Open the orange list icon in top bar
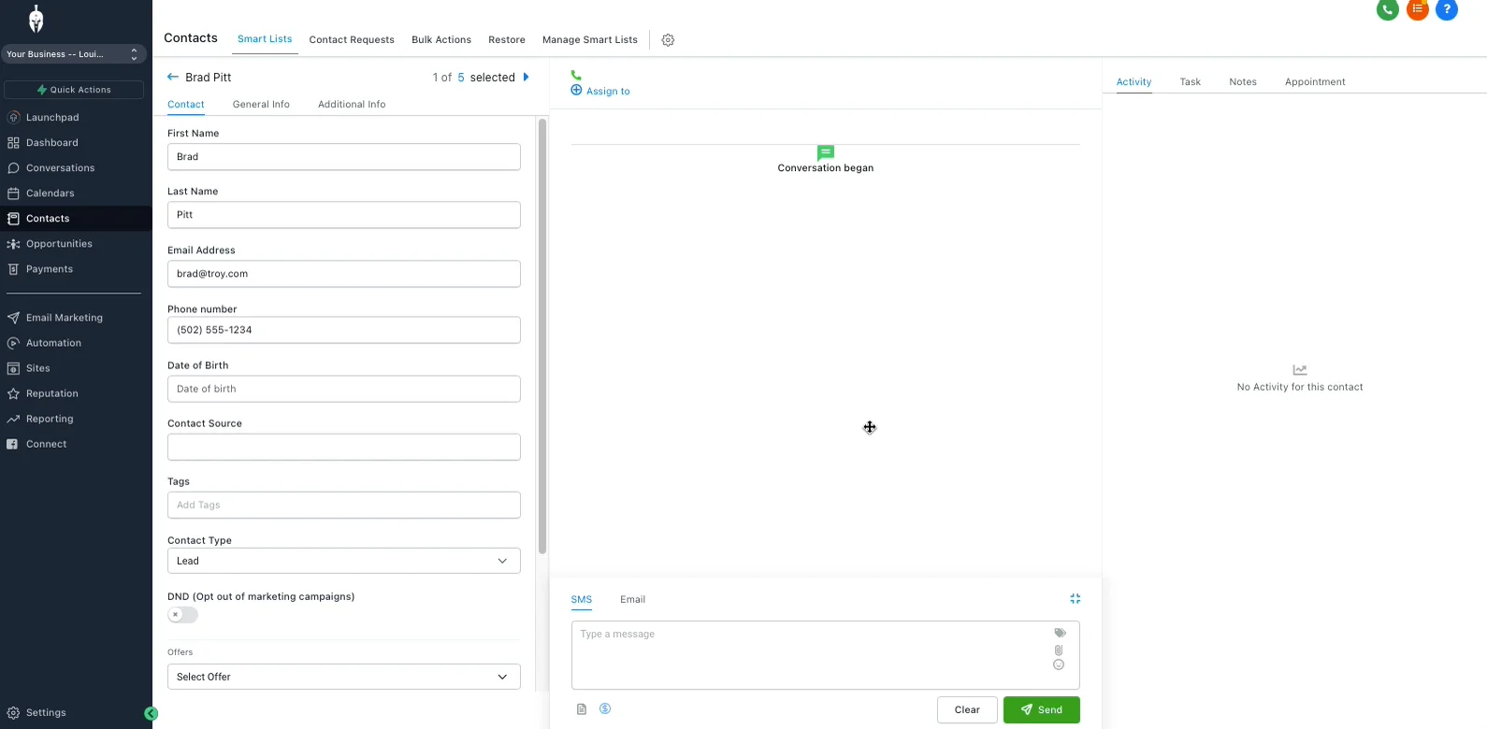This screenshot has width=1487, height=729. click(x=1418, y=9)
